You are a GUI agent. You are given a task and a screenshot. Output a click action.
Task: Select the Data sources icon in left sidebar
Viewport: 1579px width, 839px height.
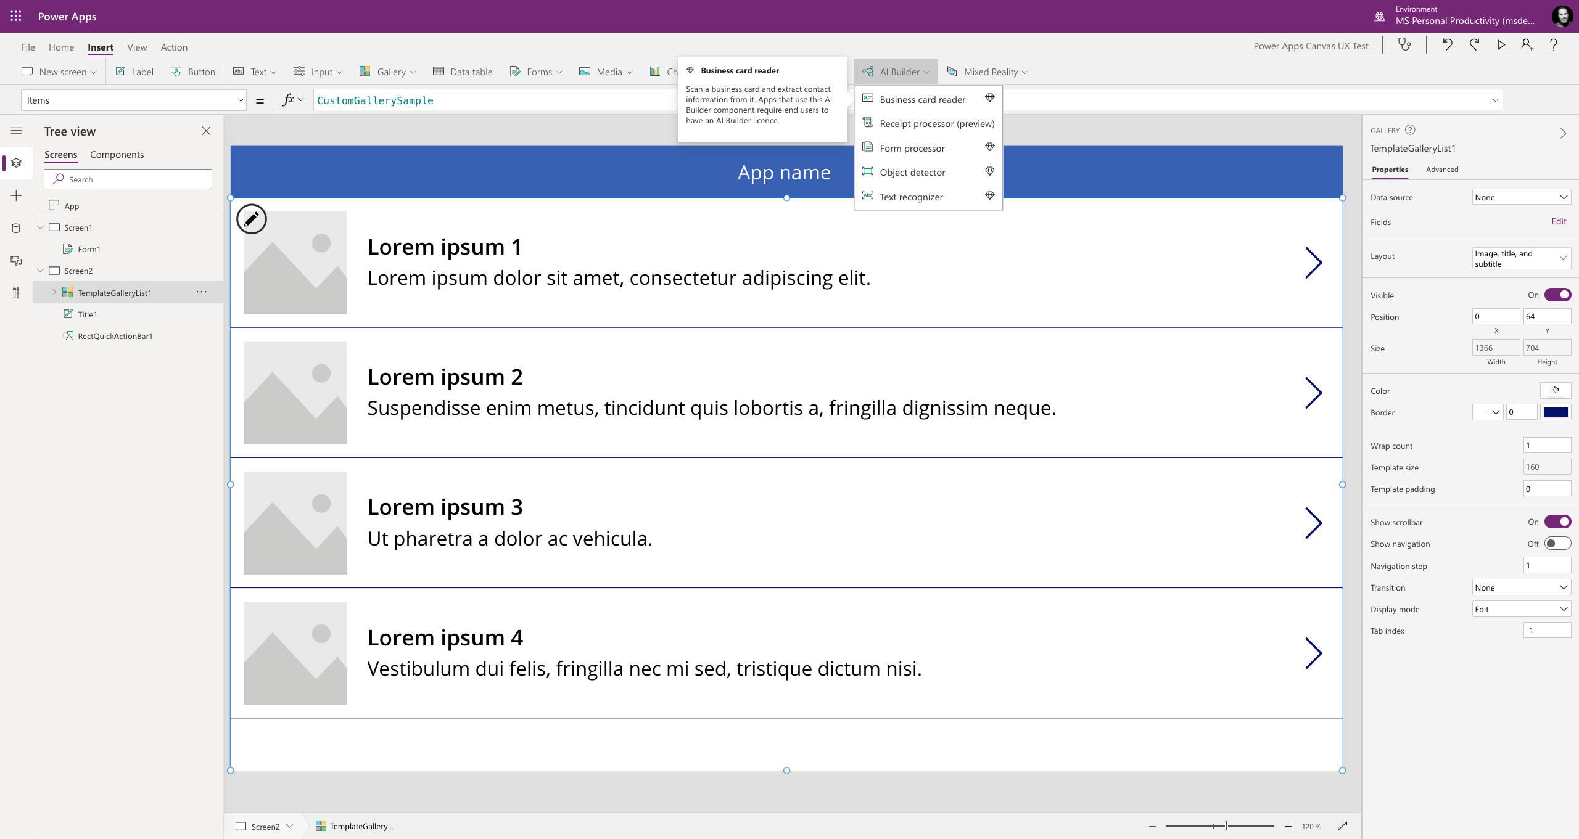click(16, 227)
